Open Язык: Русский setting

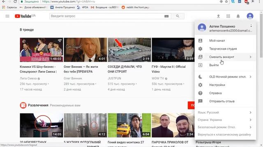pyautogui.click(x=225, y=113)
